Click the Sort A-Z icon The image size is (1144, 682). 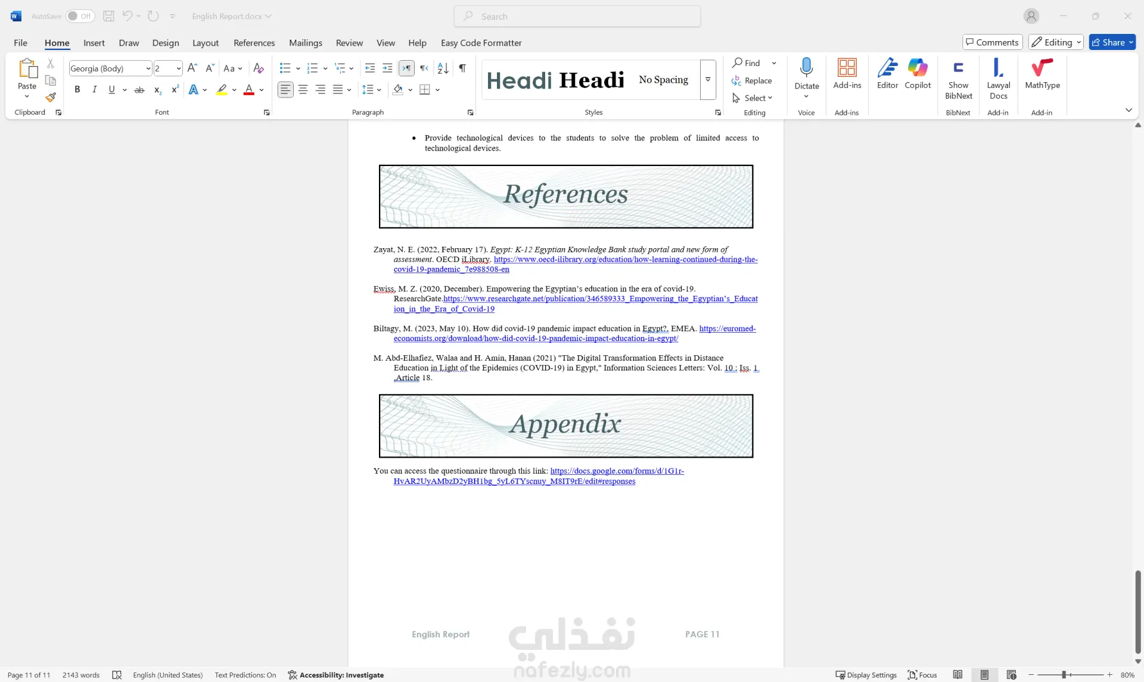(443, 68)
